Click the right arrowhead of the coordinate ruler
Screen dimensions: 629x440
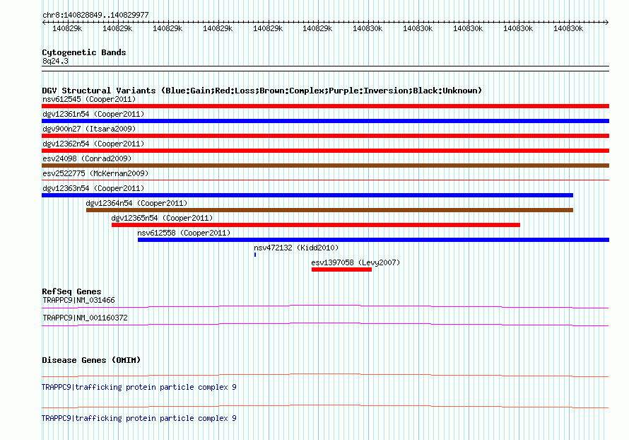pos(607,22)
